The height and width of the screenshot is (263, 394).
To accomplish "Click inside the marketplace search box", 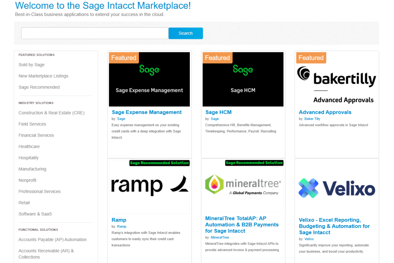I will [x=95, y=33].
